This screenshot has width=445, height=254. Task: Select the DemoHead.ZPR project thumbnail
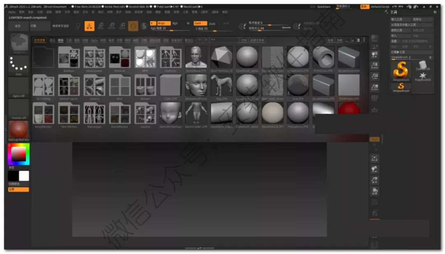[196, 59]
